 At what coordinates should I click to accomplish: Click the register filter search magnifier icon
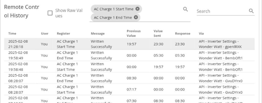pyautogui.click(x=185, y=9)
